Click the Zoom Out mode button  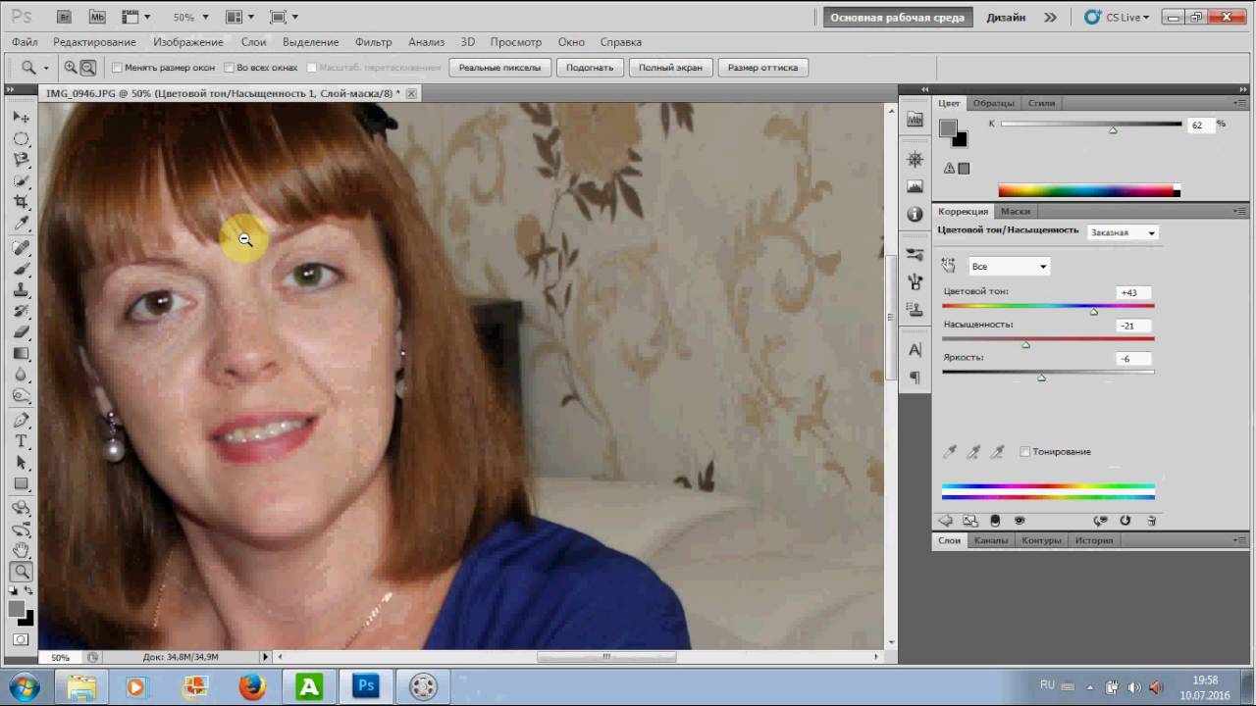click(87, 68)
